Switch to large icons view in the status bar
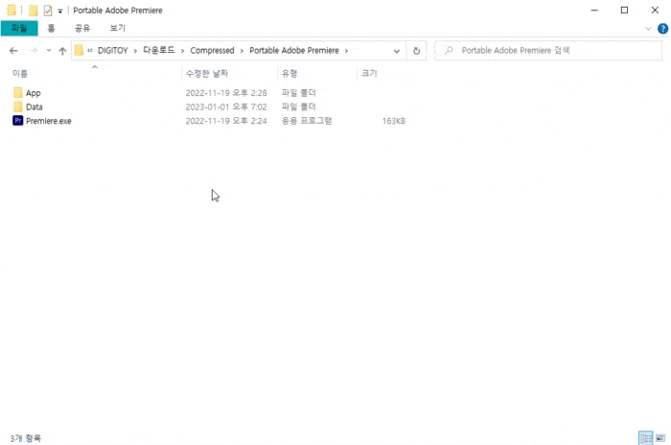 pos(660,438)
